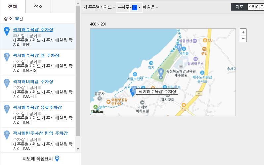Click 상세 link under 곽지해녀의집 주차장
Image resolution: width=264 pixels, height=165 pixels.
pyautogui.click(x=33, y=87)
